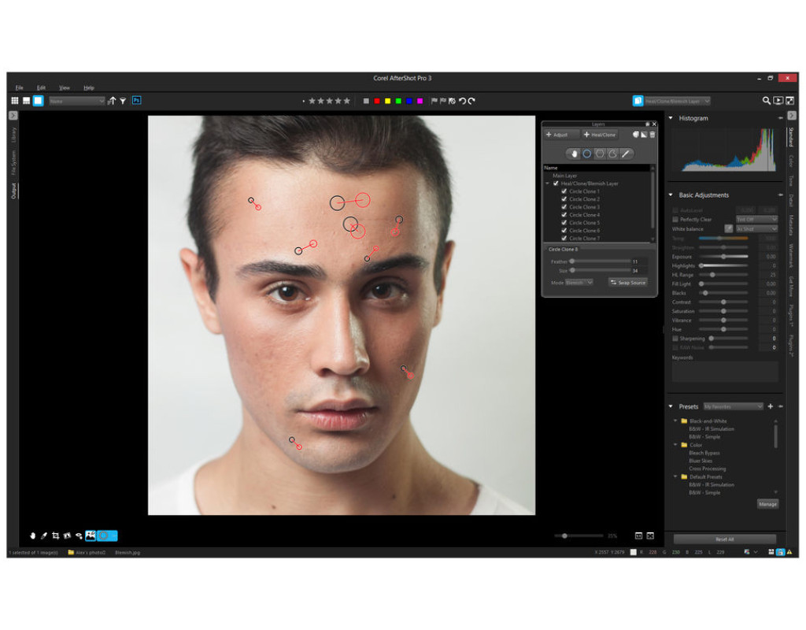Select the circle clone shape tool
The height and width of the screenshot is (630, 806).
point(586,154)
